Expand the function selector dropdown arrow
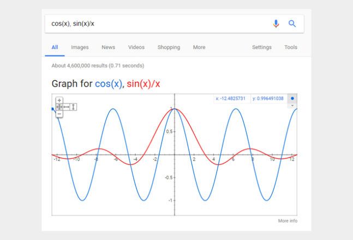This screenshot has width=353, height=240. (x=292, y=105)
